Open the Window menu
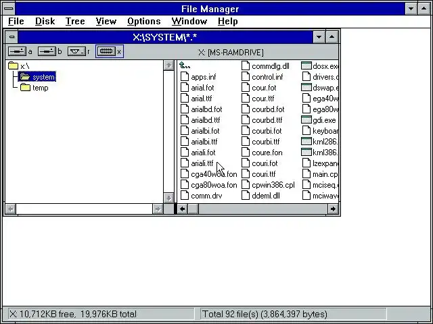The image size is (433, 324). click(x=189, y=22)
